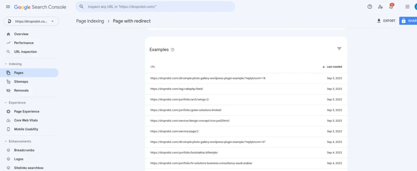
Task: Collapse the Experience section
Action: pyautogui.click(x=6, y=103)
